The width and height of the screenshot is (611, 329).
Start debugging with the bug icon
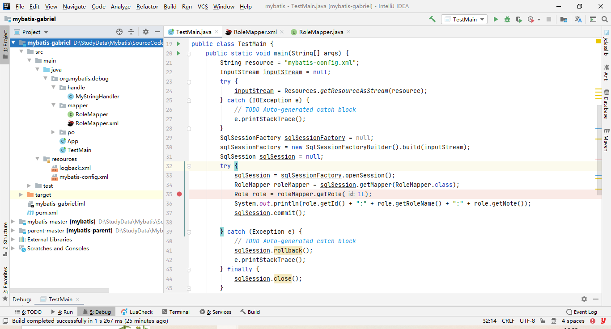point(507,19)
